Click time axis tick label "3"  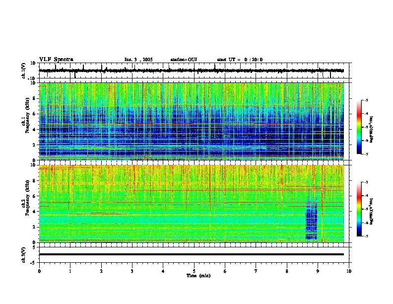click(x=132, y=271)
